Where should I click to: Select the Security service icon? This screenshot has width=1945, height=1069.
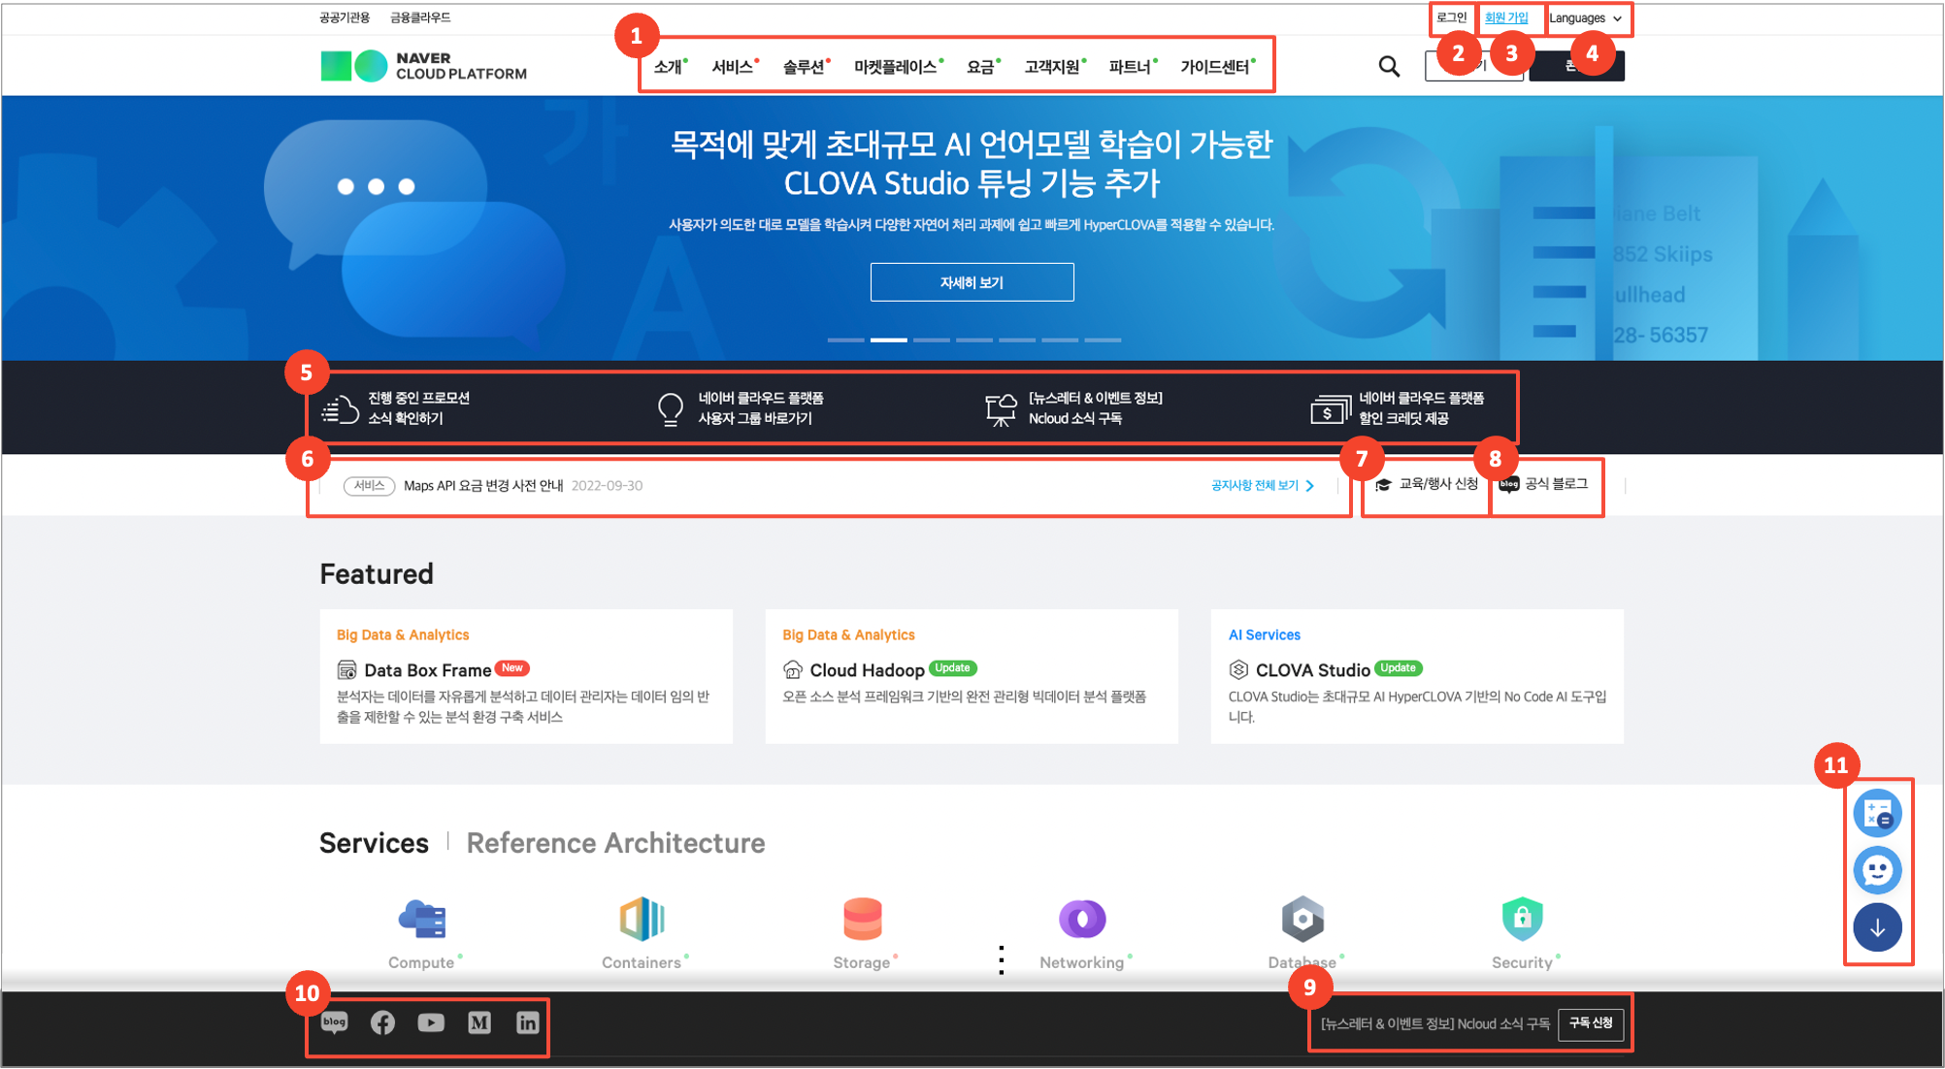point(1522,919)
